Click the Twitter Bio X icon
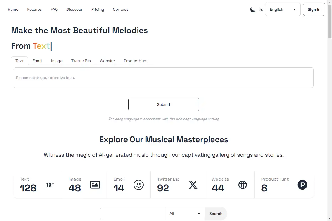Image resolution: width=332 pixels, height=221 pixels. coord(193,185)
